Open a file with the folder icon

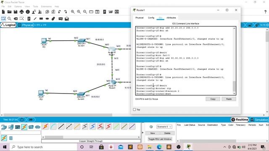click(x=9, y=12)
